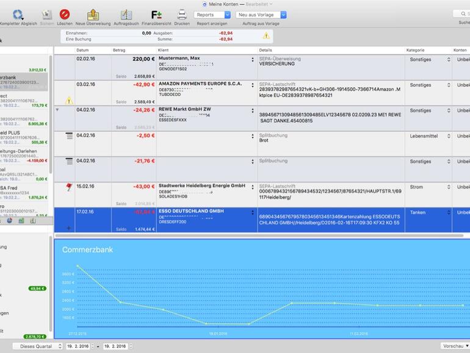This screenshot has width=470, height=353.
Task: Collapse the REWE Markt split transaction
Action: [57, 110]
